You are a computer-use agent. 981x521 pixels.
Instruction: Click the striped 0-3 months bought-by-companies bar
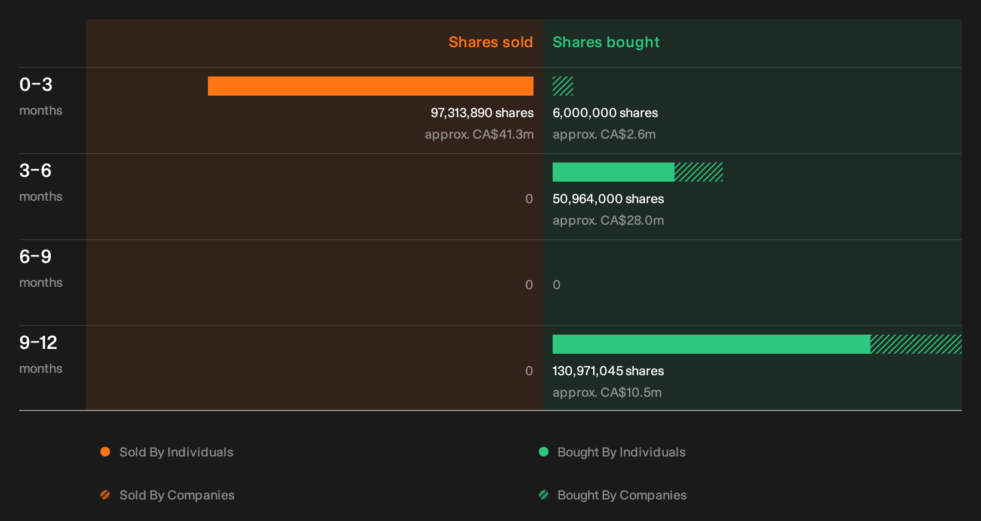click(x=563, y=86)
